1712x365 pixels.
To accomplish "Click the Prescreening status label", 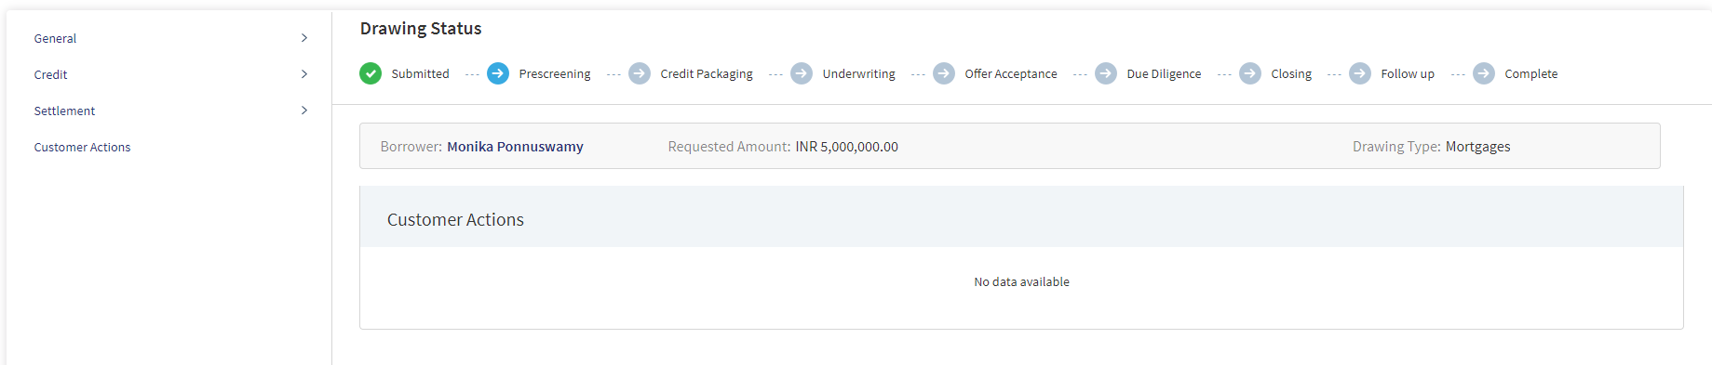I will (555, 74).
